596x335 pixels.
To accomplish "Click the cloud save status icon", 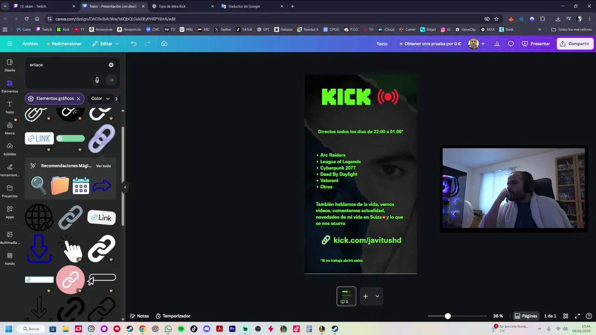I will [x=164, y=44].
